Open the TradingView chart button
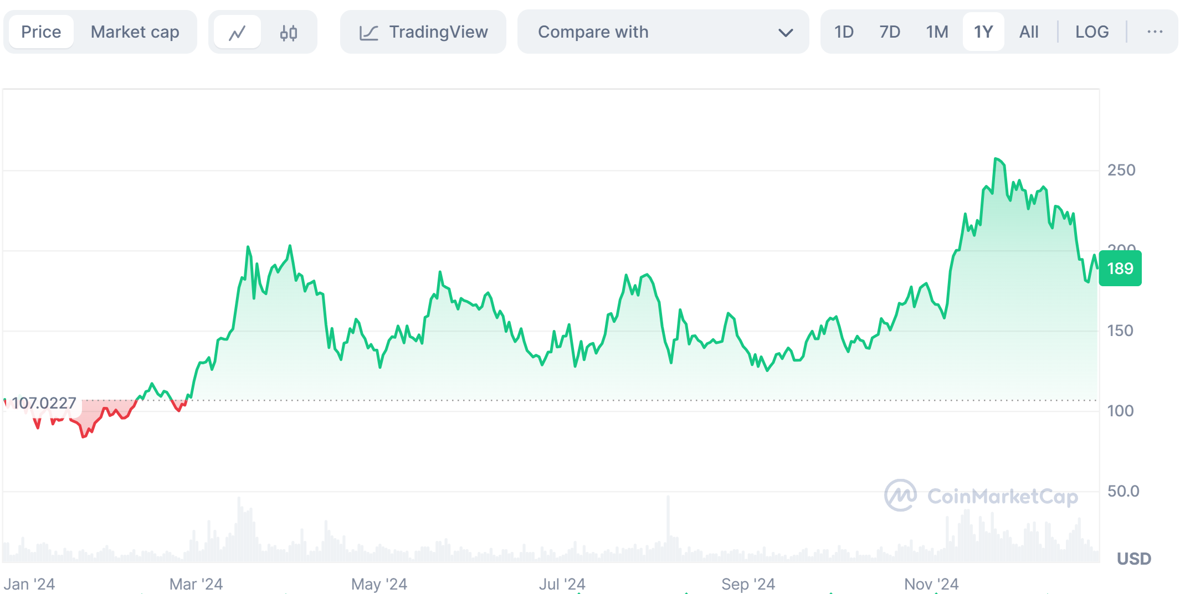 click(423, 32)
